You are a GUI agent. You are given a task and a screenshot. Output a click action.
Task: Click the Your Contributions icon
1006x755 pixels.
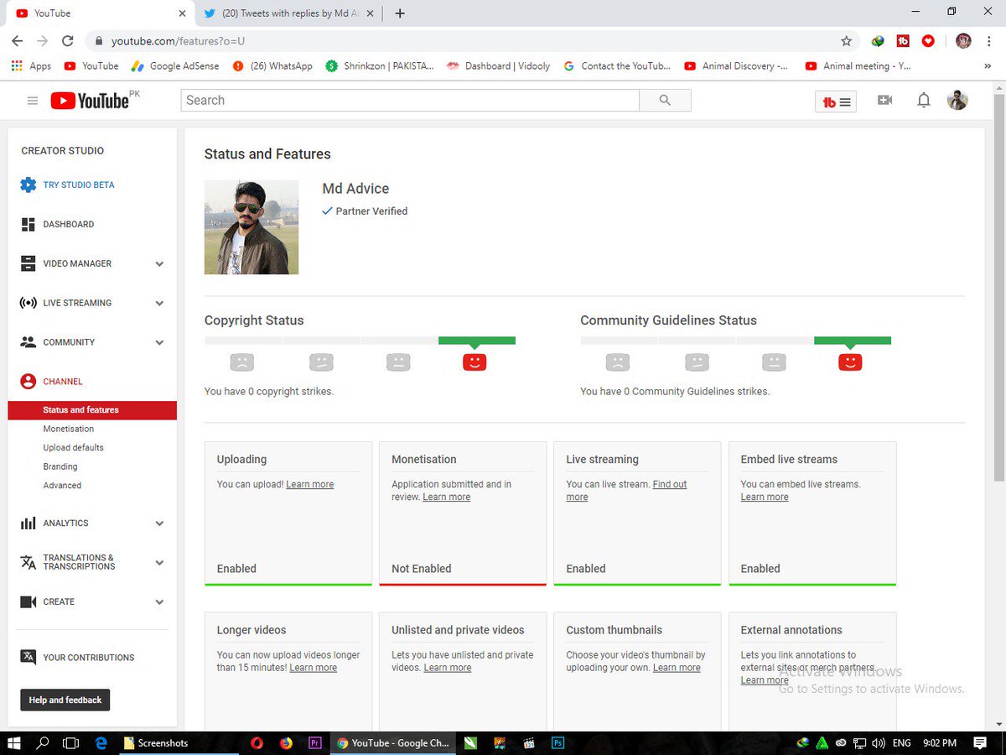tap(28, 657)
